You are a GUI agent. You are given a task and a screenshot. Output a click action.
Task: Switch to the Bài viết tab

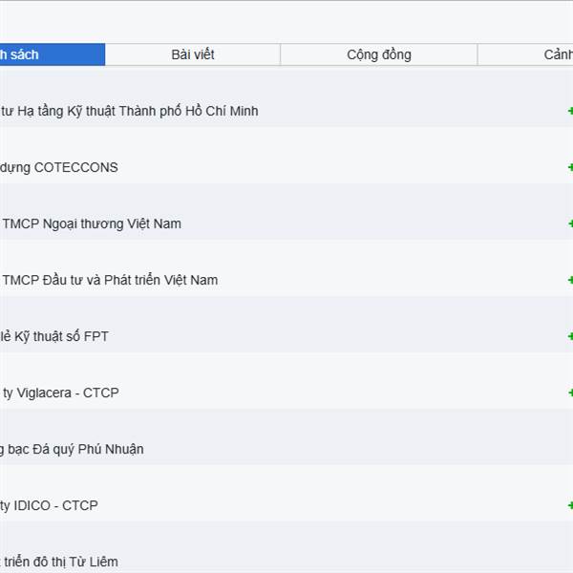pyautogui.click(x=193, y=54)
